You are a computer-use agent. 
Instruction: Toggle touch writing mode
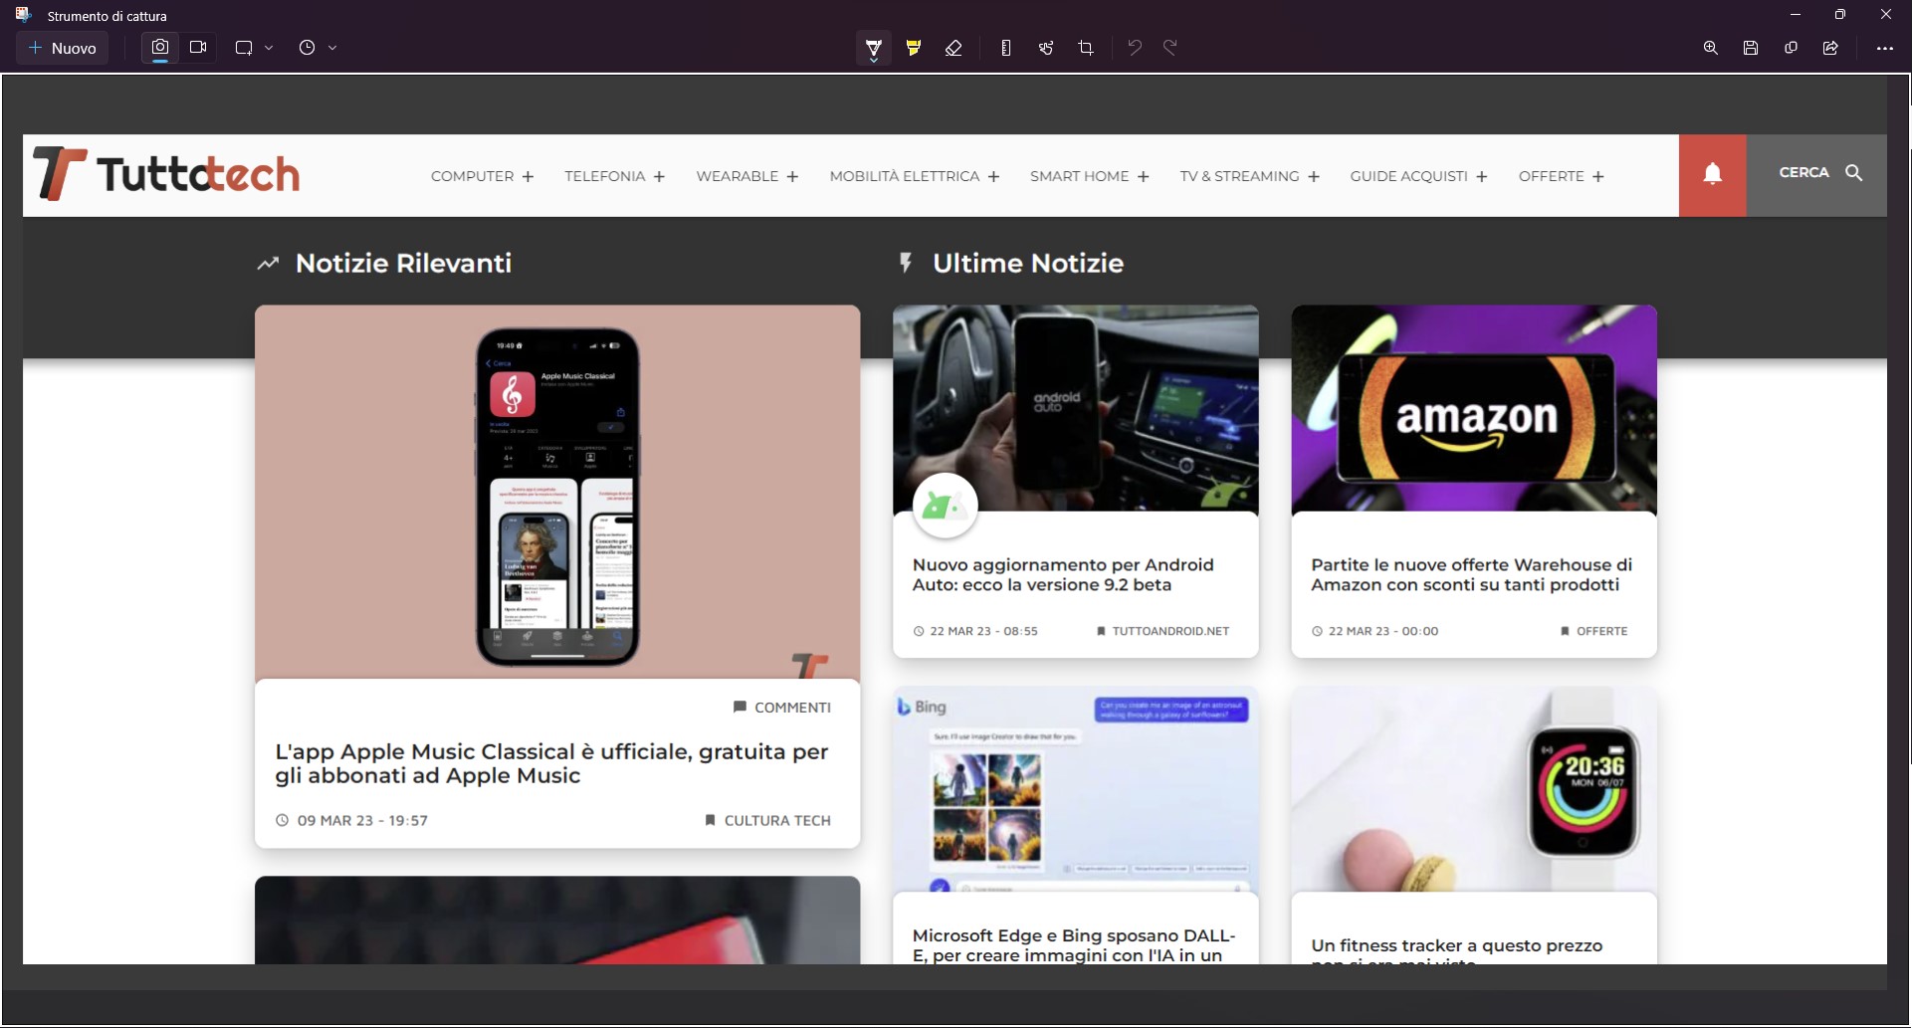[x=1045, y=48]
